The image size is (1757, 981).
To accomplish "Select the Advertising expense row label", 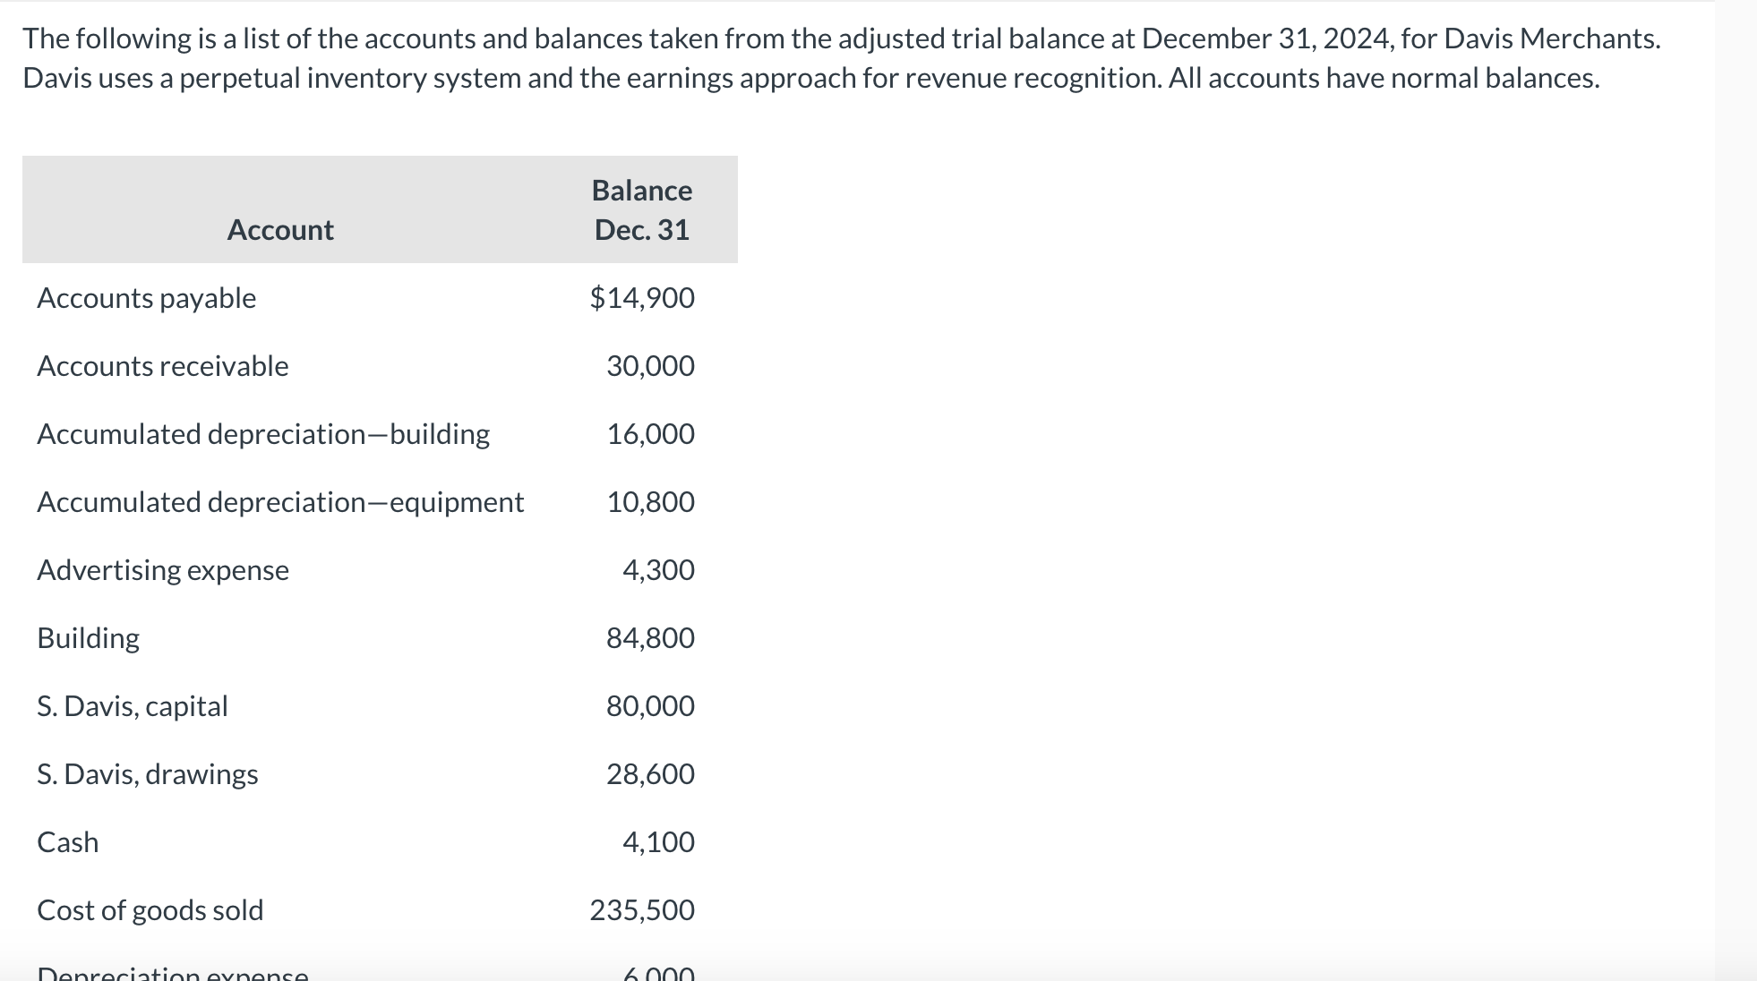I will pos(163,570).
